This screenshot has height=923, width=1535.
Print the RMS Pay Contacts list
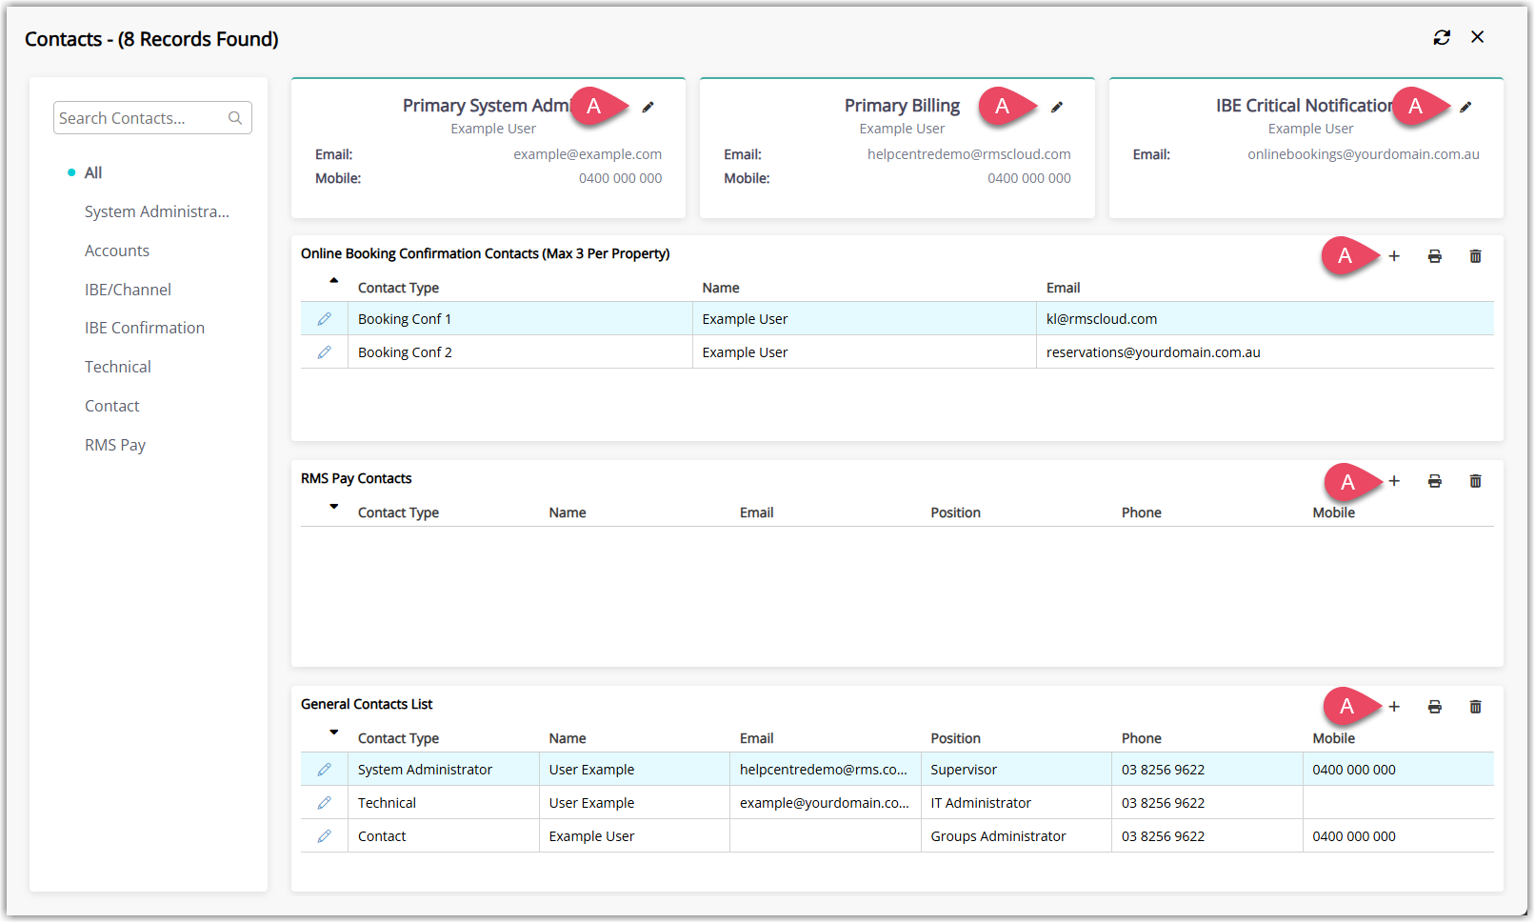click(x=1434, y=481)
